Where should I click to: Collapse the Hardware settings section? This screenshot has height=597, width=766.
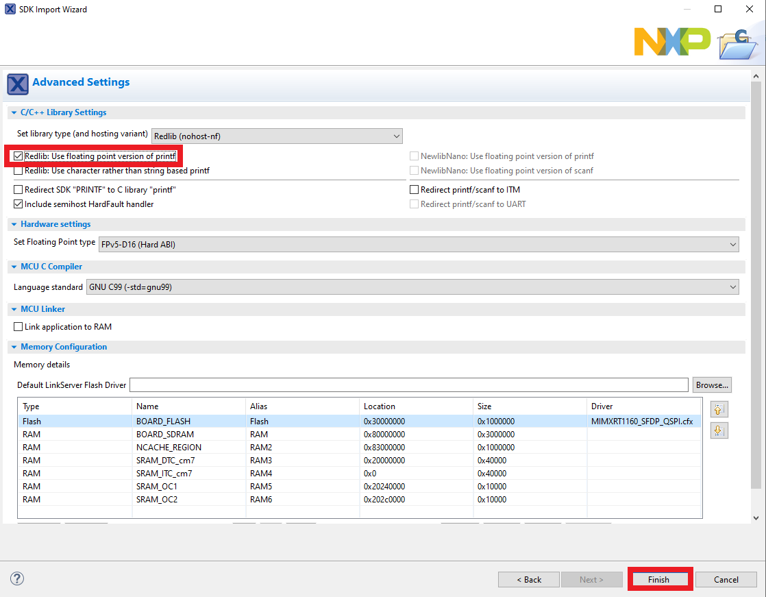pos(14,224)
